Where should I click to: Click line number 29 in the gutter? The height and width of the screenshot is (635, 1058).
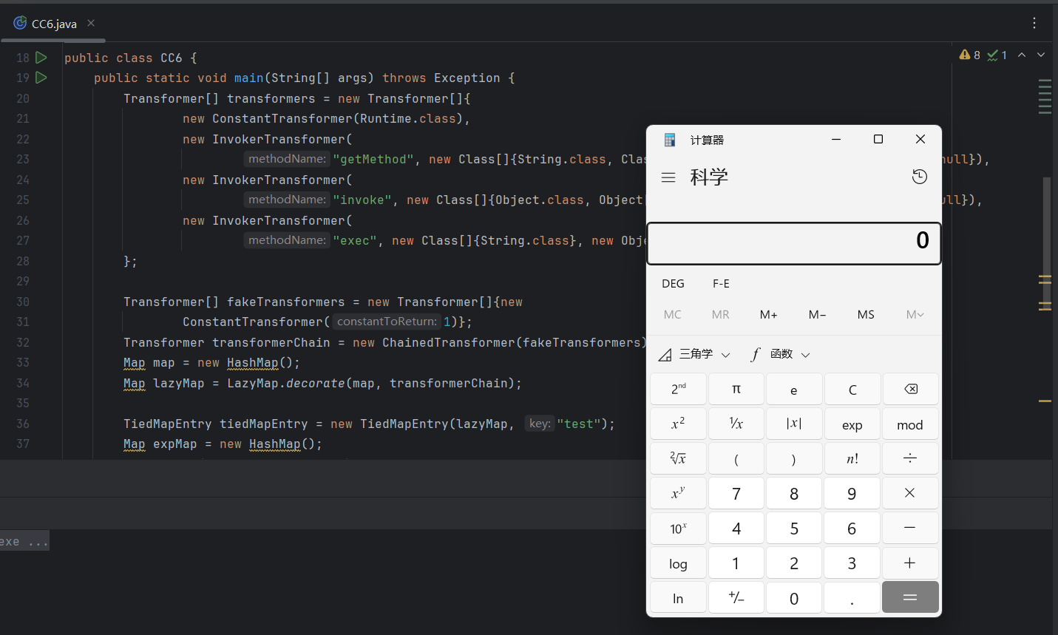tap(23, 281)
